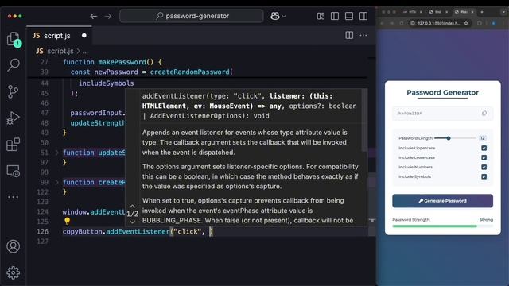Viewport: 509px width, 286px height.
Task: Open the Accounts menu icon
Action: [13, 246]
